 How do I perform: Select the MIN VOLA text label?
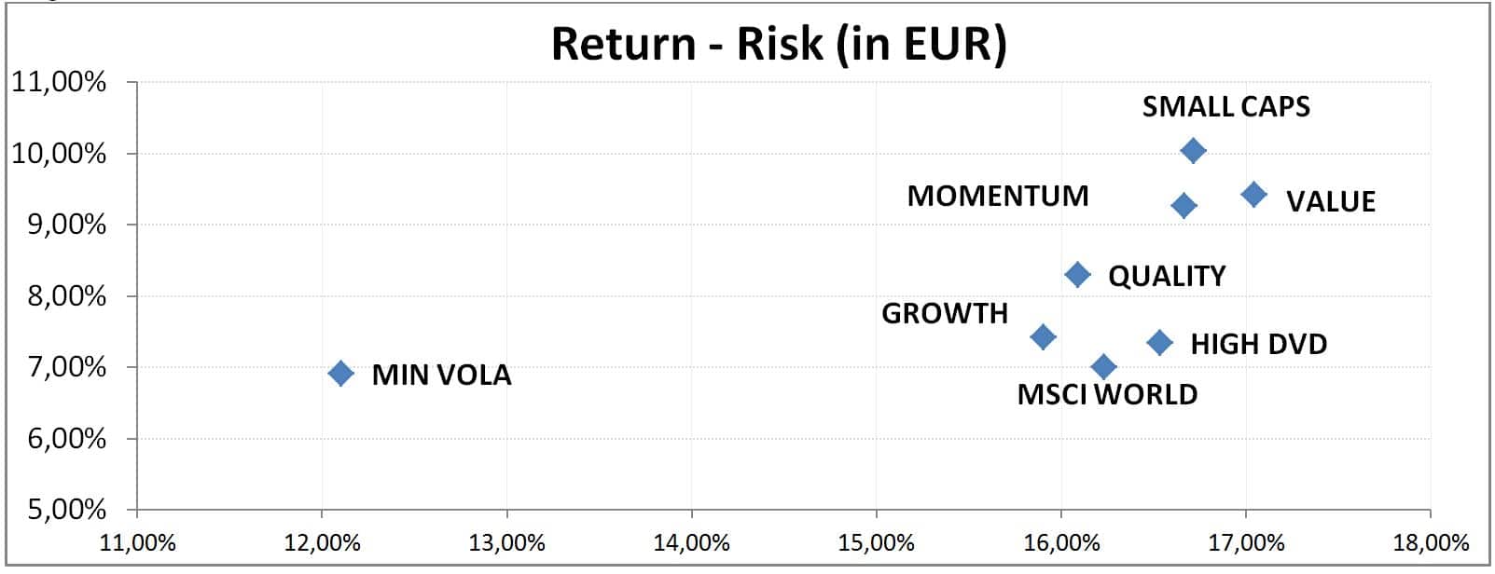[441, 375]
